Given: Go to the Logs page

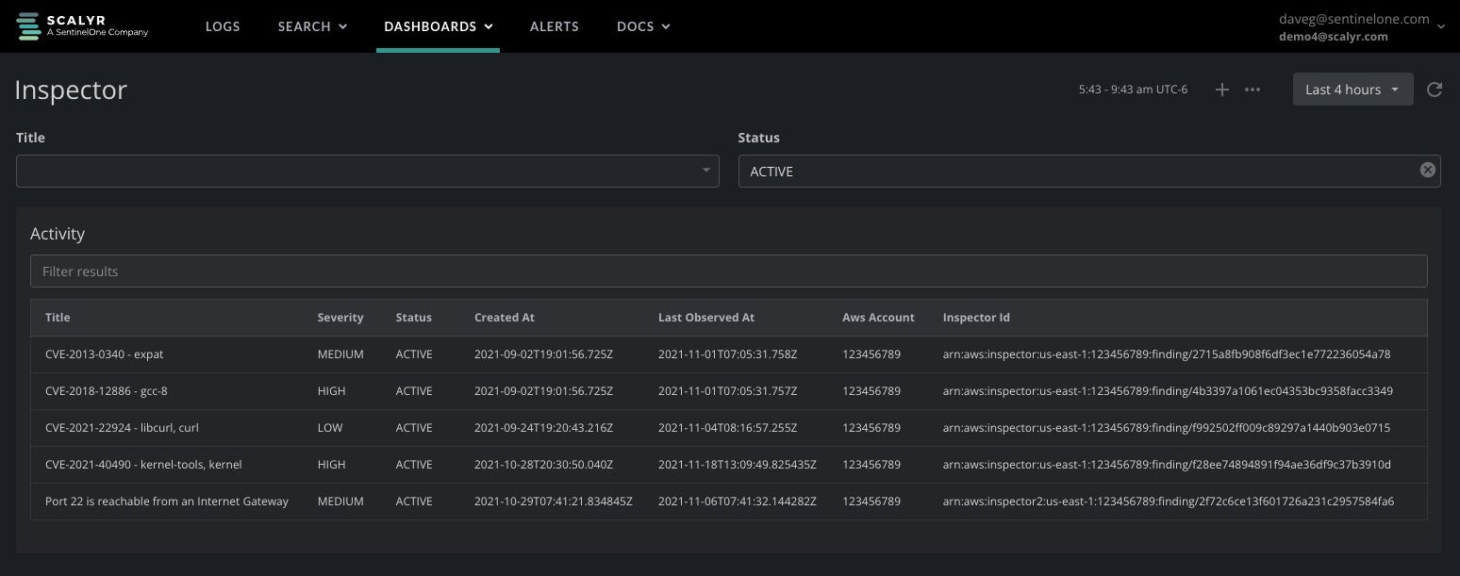Looking at the screenshot, I should coord(223,26).
